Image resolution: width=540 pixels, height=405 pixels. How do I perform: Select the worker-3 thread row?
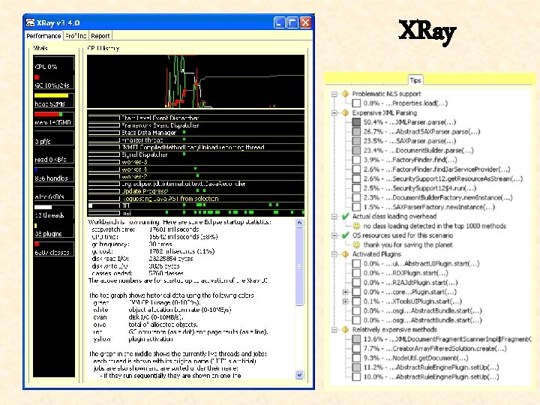[196, 162]
